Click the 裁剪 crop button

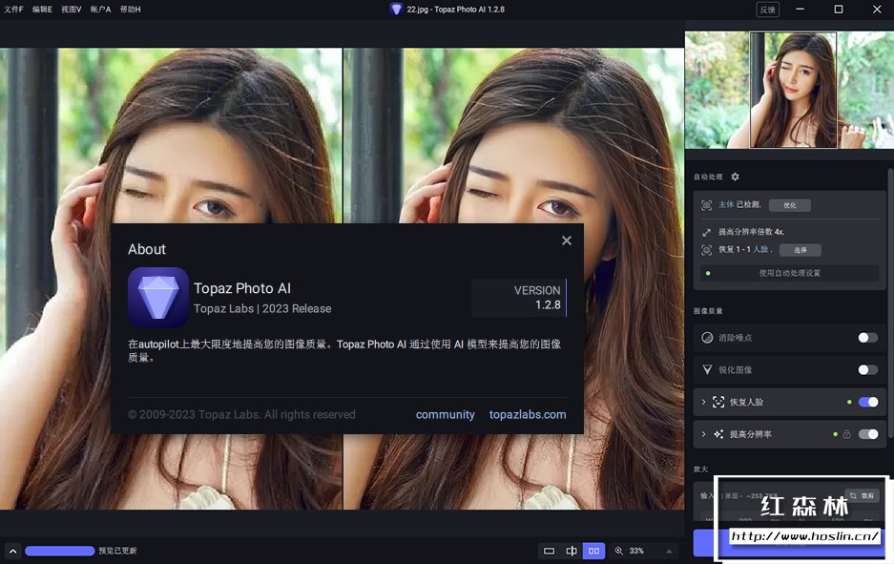tap(863, 495)
